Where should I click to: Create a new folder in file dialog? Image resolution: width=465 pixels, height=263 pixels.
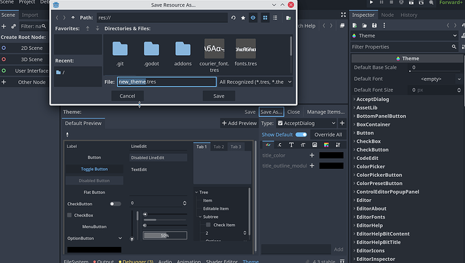[x=288, y=17]
